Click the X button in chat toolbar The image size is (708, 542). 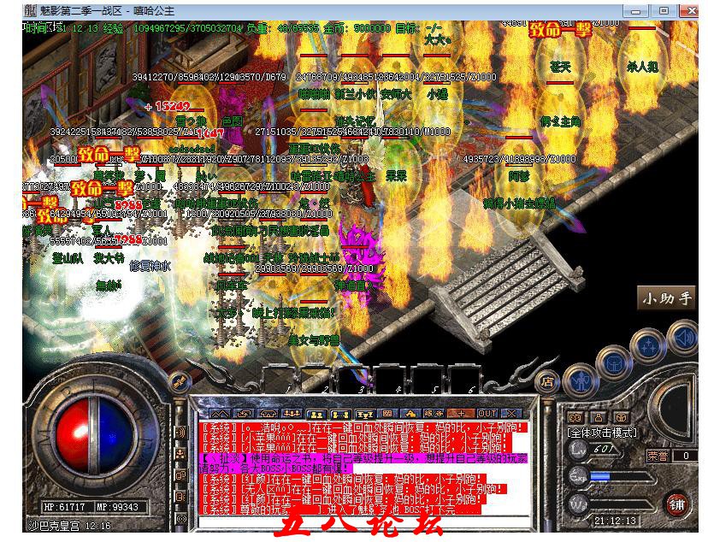click(x=510, y=413)
